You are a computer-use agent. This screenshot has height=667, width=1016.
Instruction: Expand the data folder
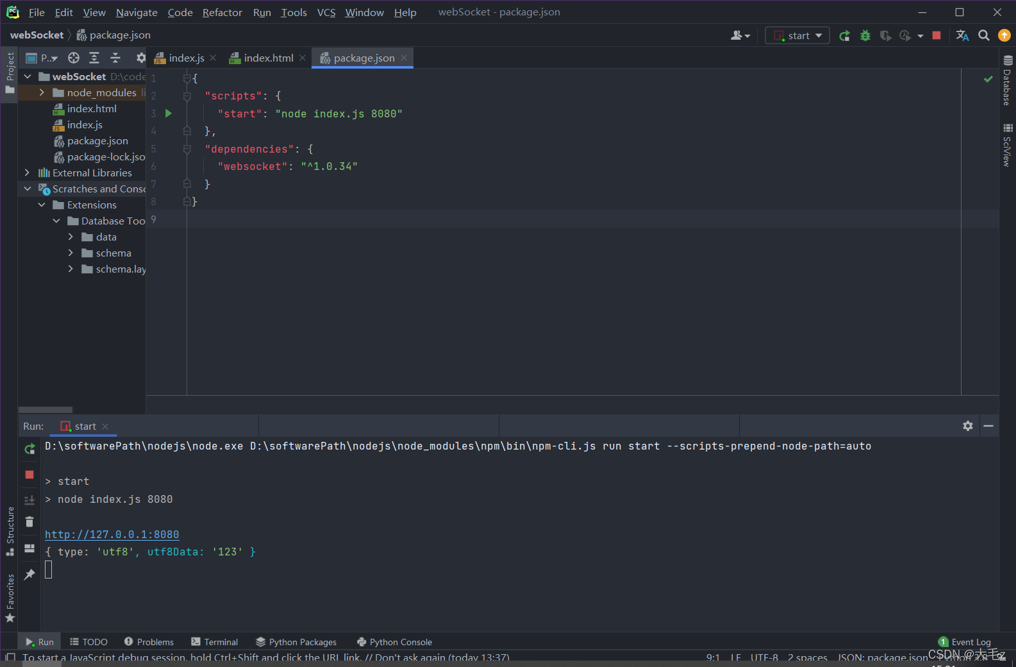[71, 237]
